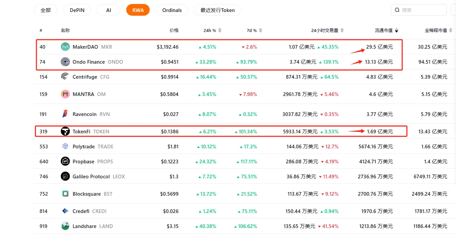Click the MANTRA coin logo

tap(65, 94)
